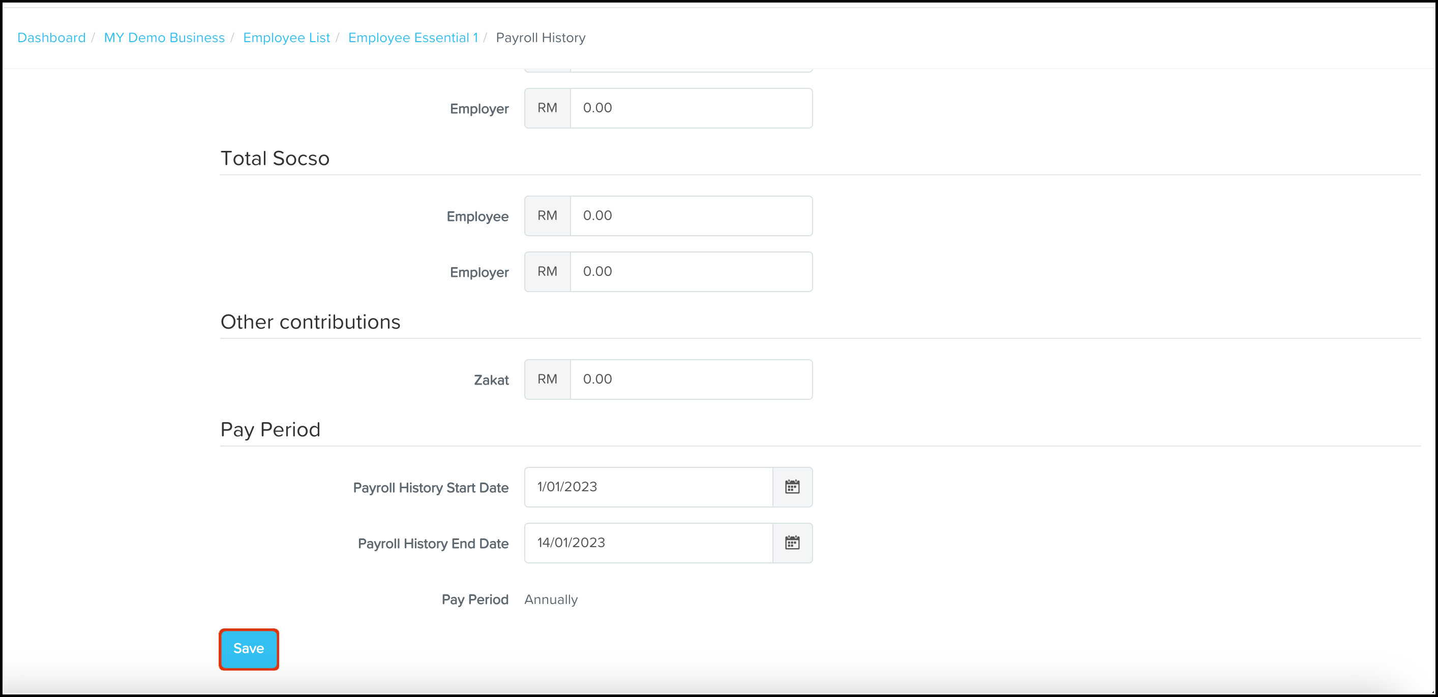Click the Payroll History End Date label
The width and height of the screenshot is (1438, 697).
pos(433,544)
